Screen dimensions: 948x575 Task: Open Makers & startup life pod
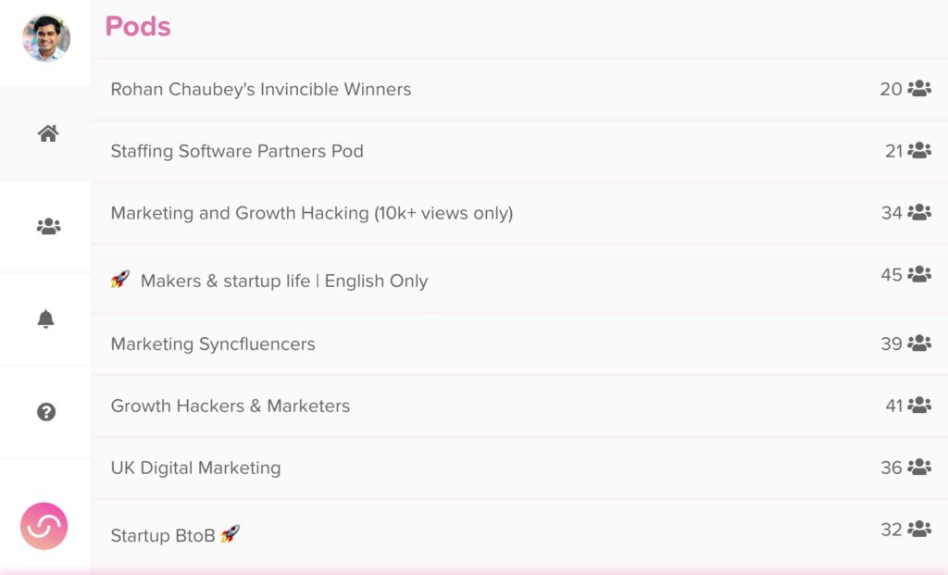tap(520, 280)
